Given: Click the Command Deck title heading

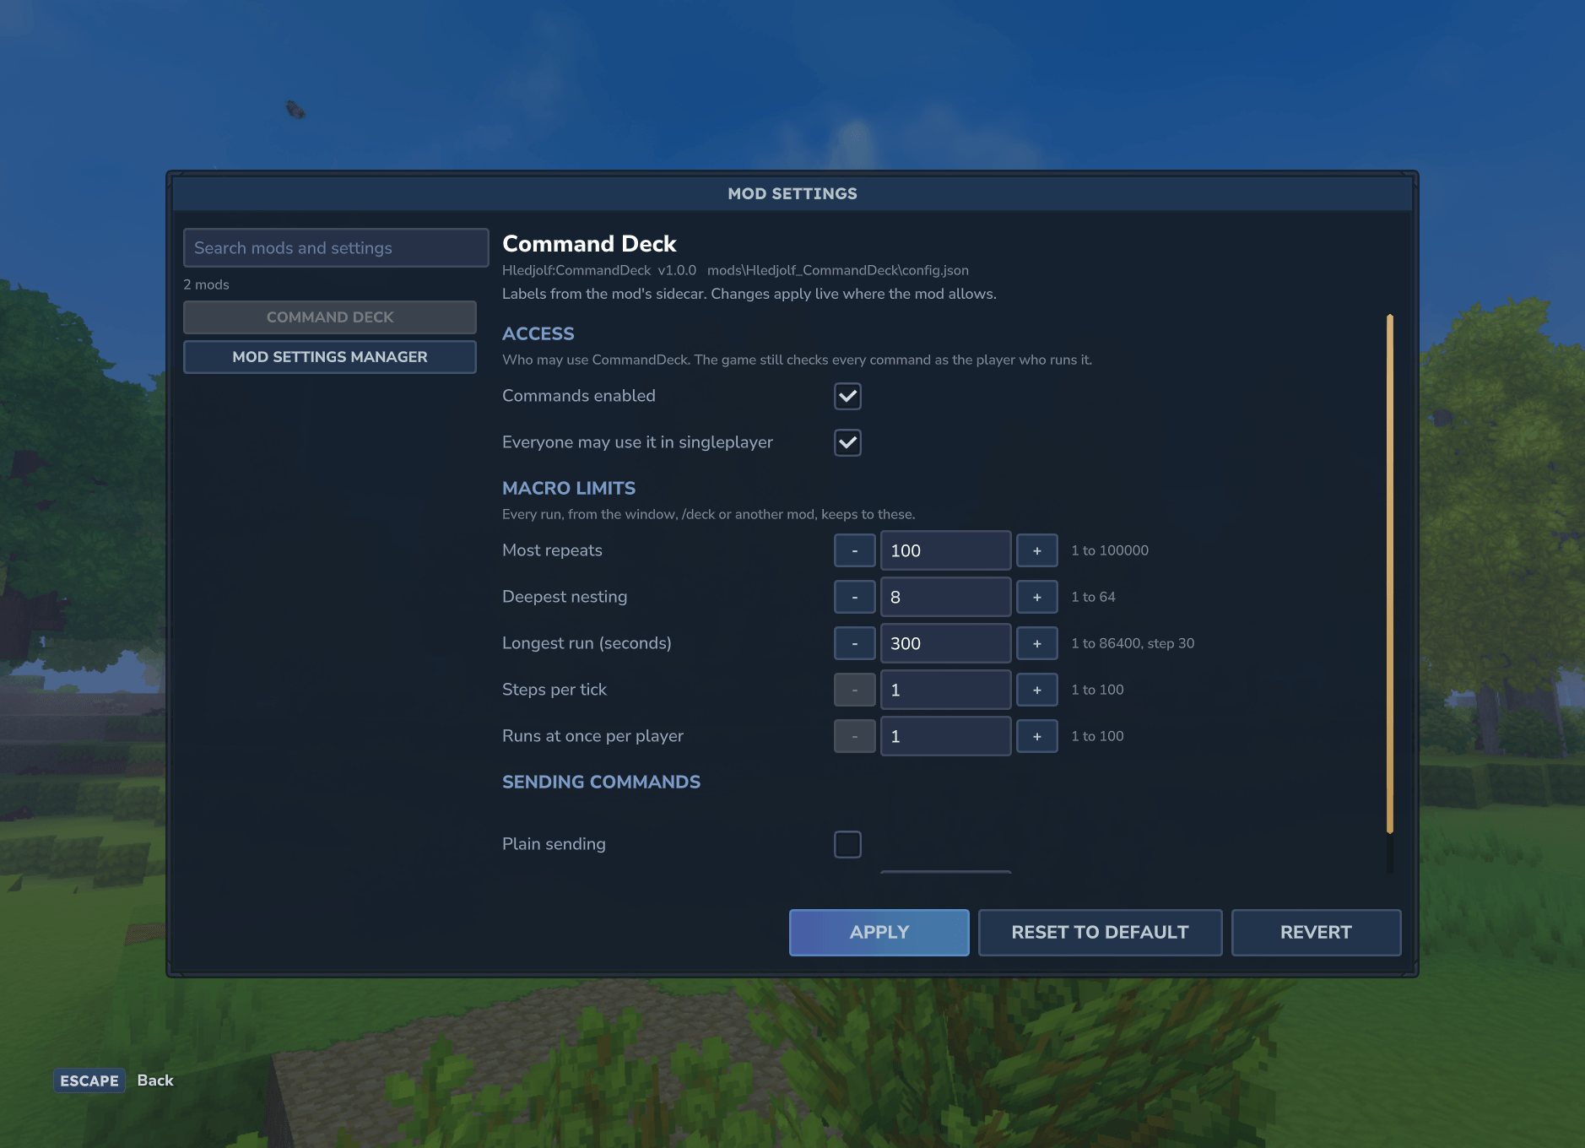Looking at the screenshot, I should coord(589,244).
